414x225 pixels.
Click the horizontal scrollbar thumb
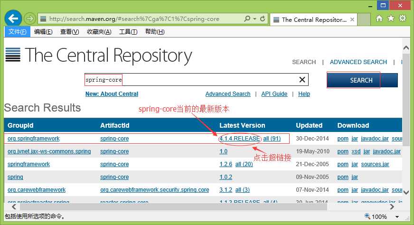172,207
